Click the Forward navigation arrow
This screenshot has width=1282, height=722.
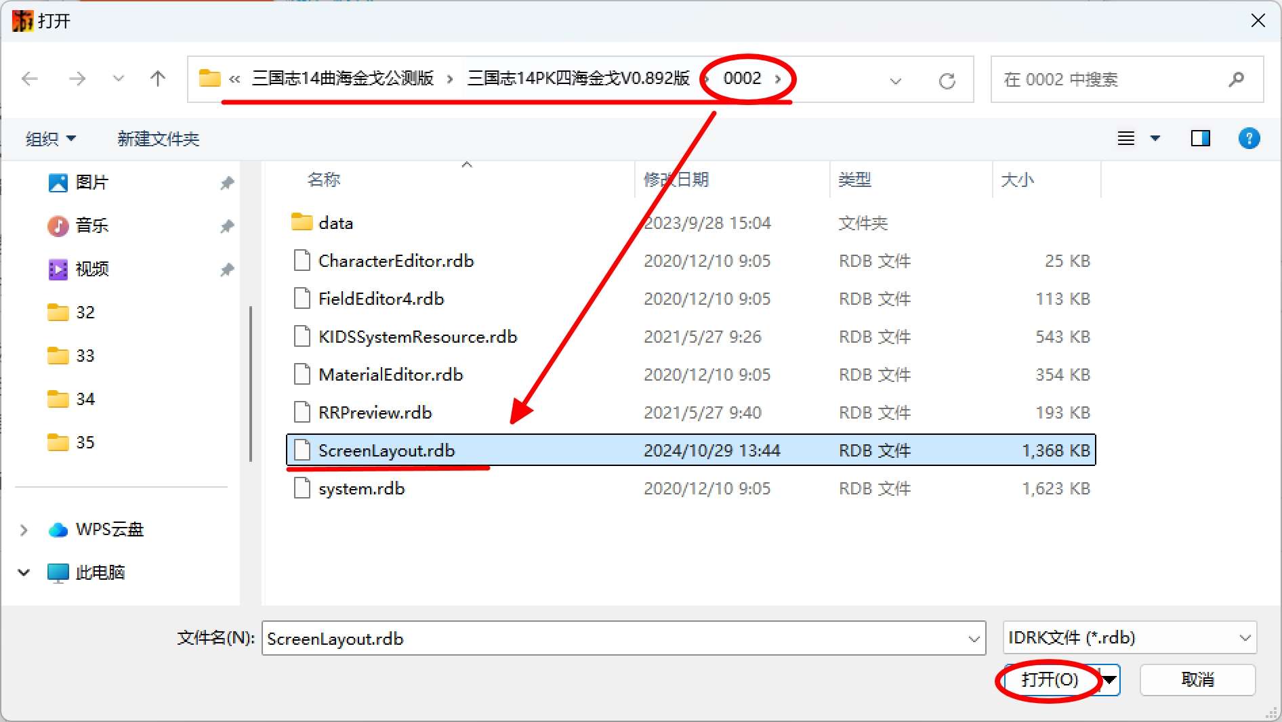[77, 79]
